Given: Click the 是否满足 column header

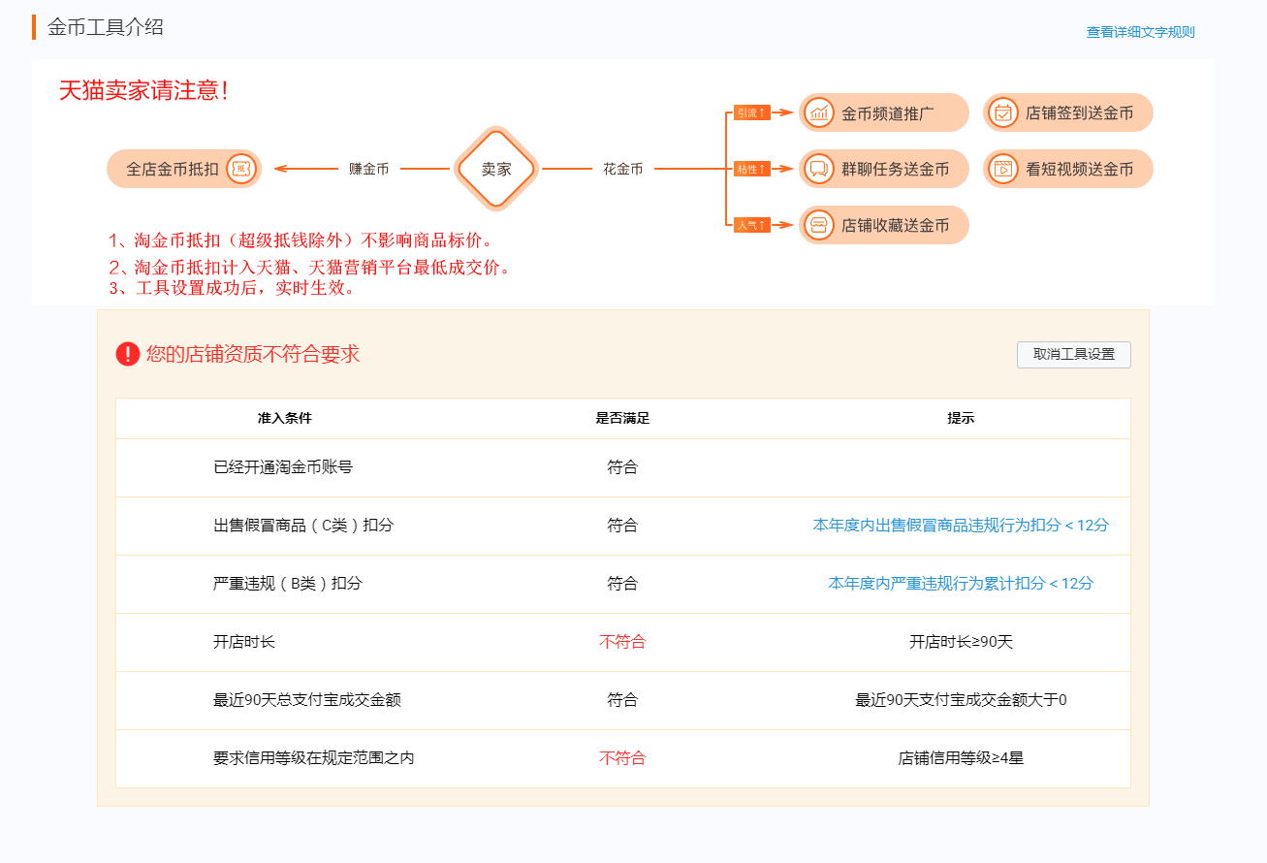Looking at the screenshot, I should [x=622, y=419].
